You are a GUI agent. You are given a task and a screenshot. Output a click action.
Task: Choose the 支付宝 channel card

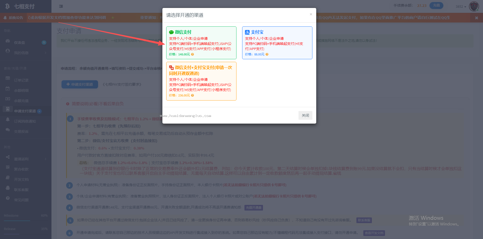pos(277,43)
